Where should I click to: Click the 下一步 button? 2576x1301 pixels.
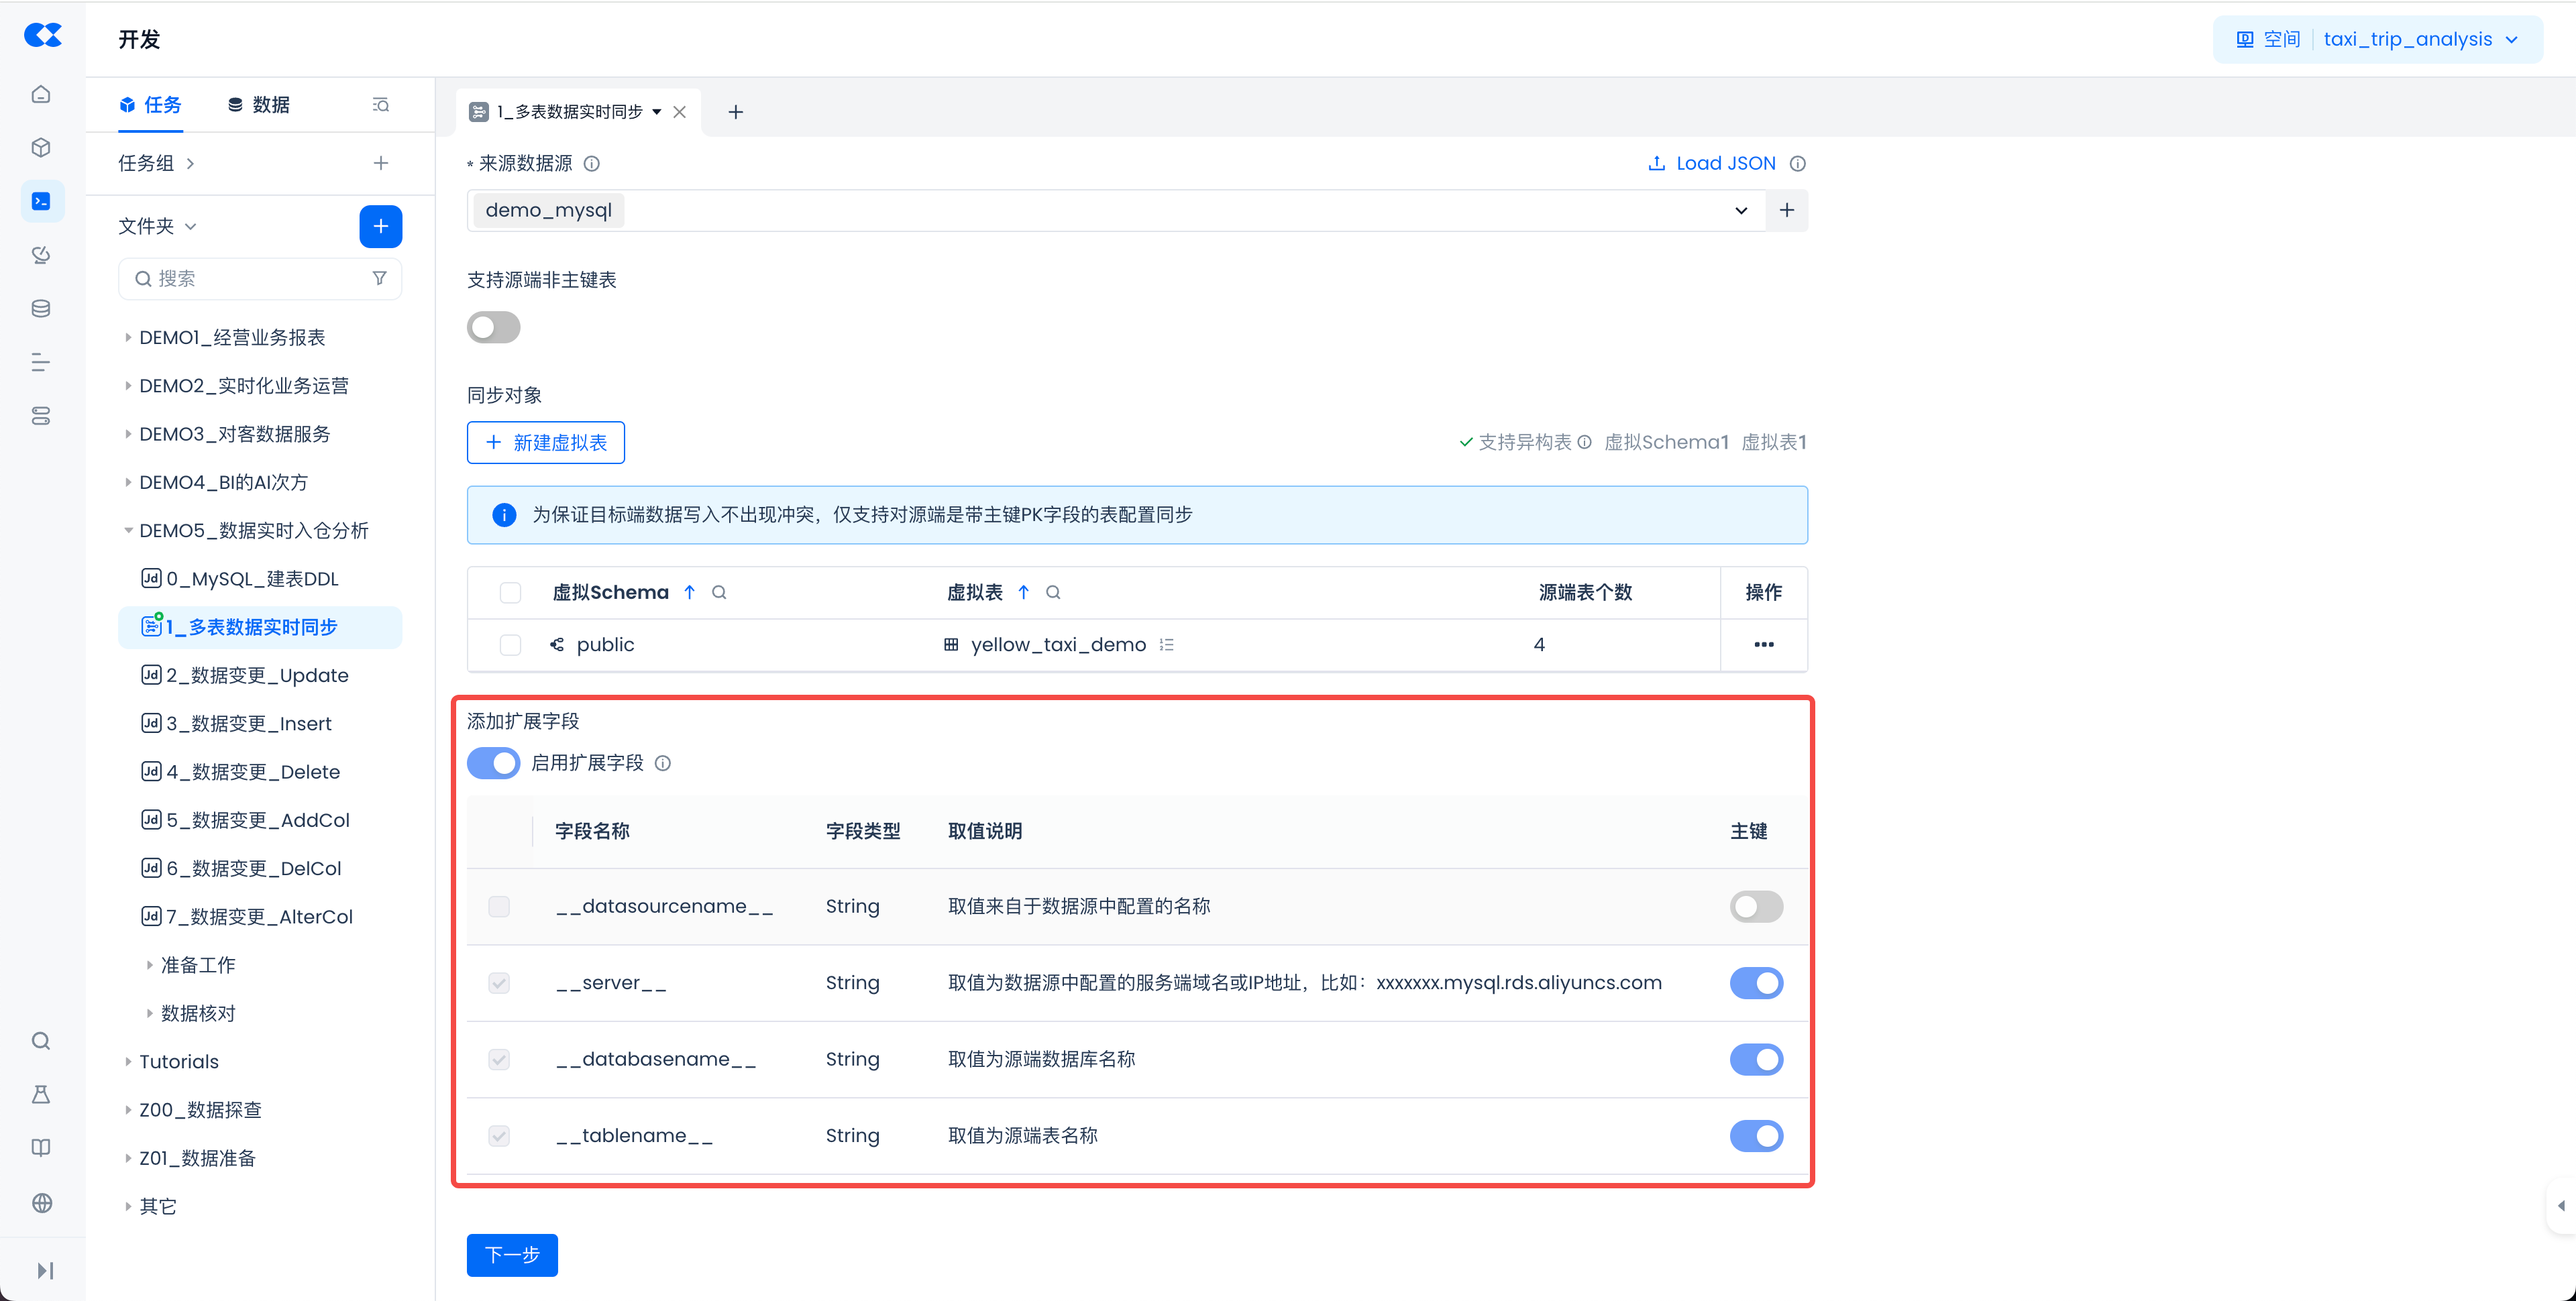[x=512, y=1255]
